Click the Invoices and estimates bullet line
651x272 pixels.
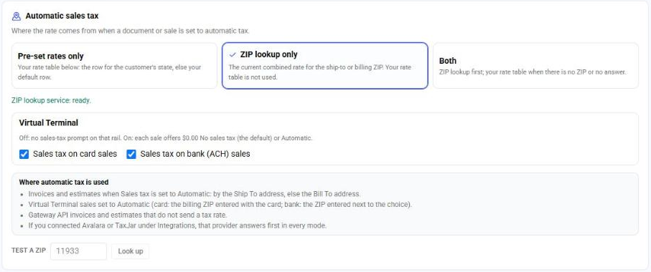[x=195, y=194]
